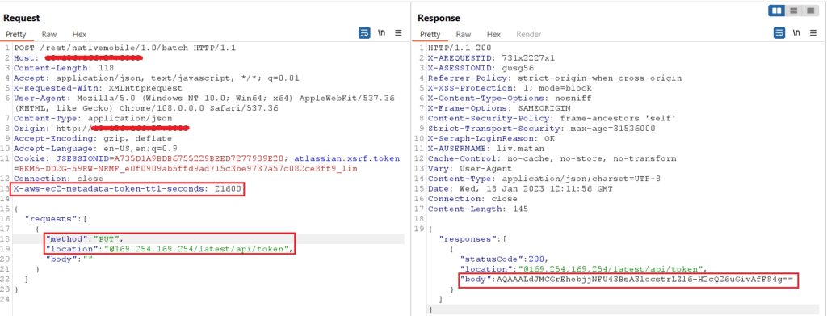This screenshot has width=827, height=316.
Task: Click the X-AREQUESTID: 731x2227x1 header
Action: pyautogui.click(x=492, y=58)
